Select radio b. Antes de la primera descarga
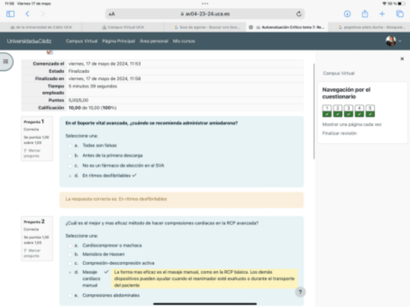 click(x=70, y=156)
